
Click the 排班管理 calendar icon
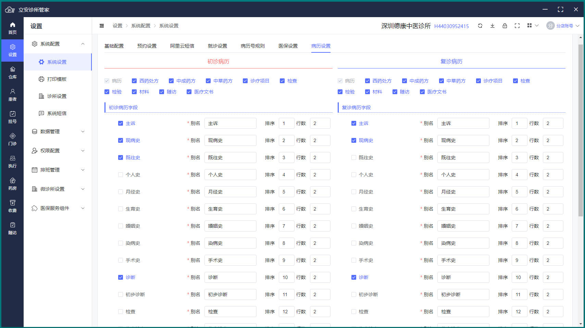point(35,170)
